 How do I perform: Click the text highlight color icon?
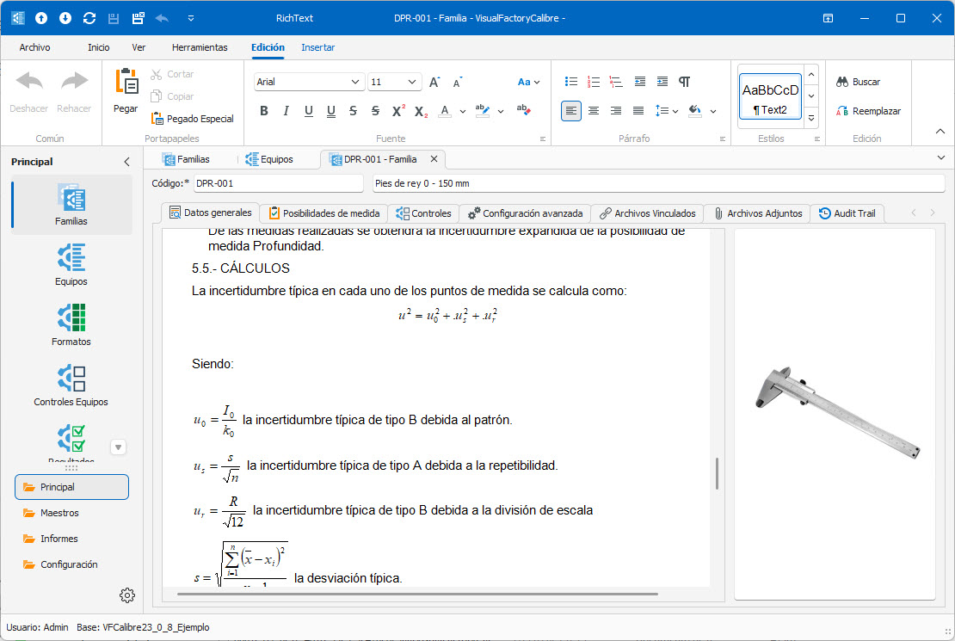pos(483,111)
